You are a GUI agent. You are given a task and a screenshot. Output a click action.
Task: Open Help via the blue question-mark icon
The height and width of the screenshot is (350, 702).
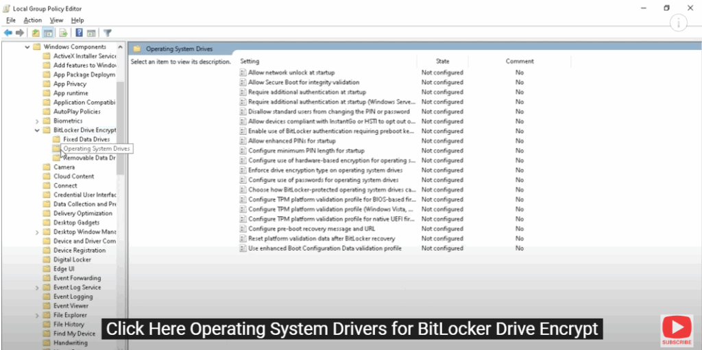click(80, 33)
